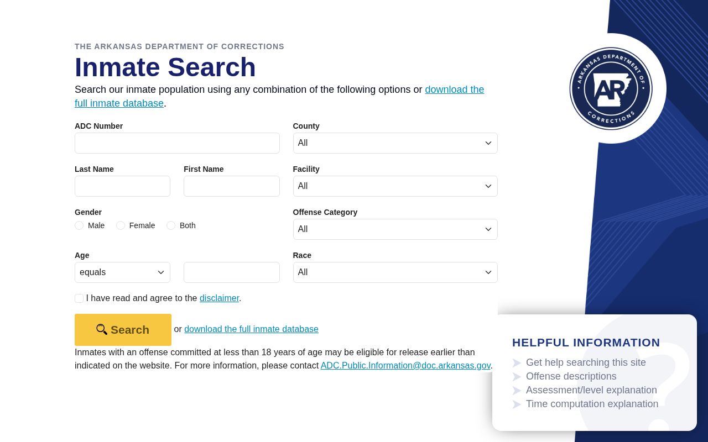Click the ADC.Public.Information email link
708x442 pixels.
coord(405,366)
